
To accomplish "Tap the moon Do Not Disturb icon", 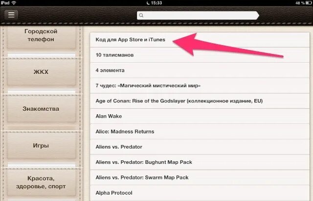I will click(148, 3).
